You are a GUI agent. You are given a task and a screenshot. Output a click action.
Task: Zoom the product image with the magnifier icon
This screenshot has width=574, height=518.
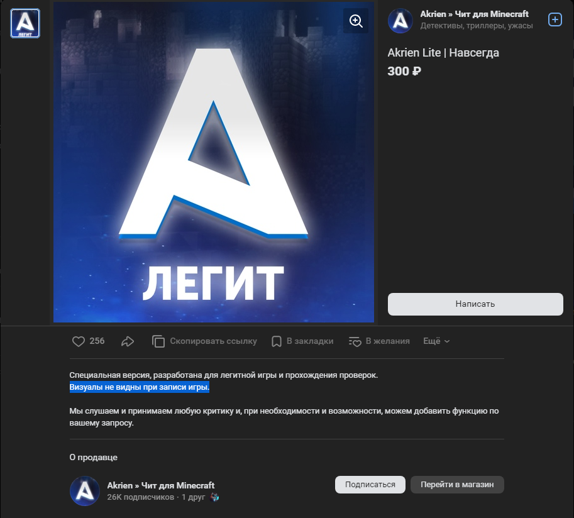coord(356,21)
